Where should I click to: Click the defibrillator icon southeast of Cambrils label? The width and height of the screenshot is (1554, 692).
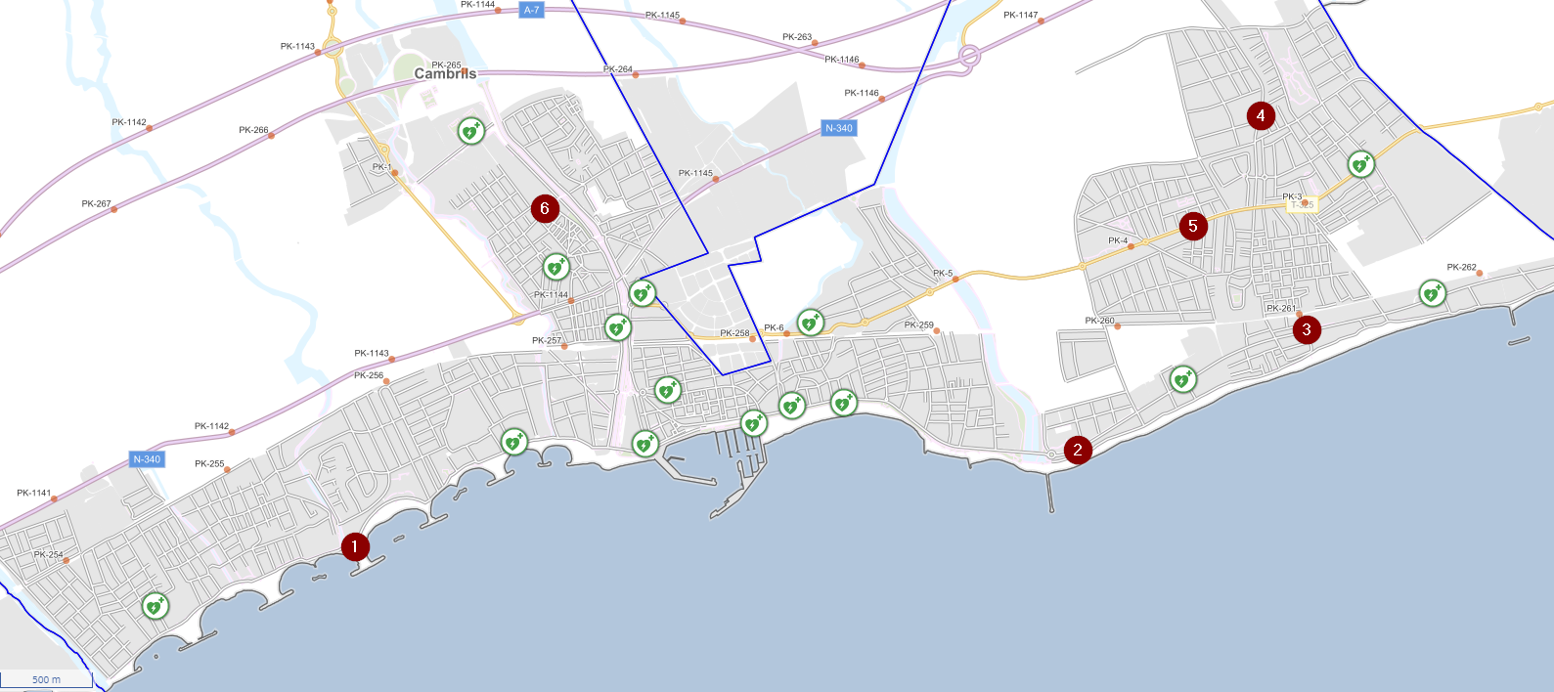tap(471, 131)
